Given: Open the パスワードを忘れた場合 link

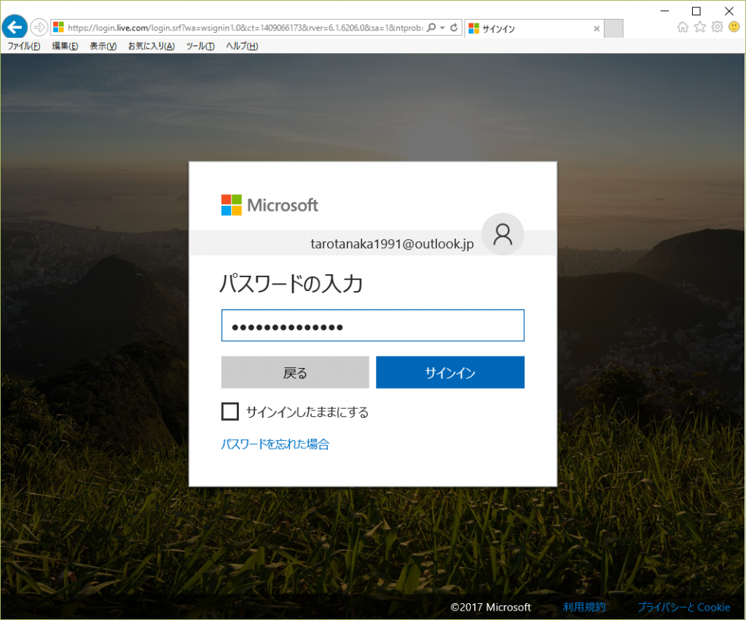Looking at the screenshot, I should [275, 444].
